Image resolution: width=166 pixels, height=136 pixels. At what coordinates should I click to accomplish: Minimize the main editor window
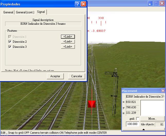pyautogui.click(x=150, y=3)
